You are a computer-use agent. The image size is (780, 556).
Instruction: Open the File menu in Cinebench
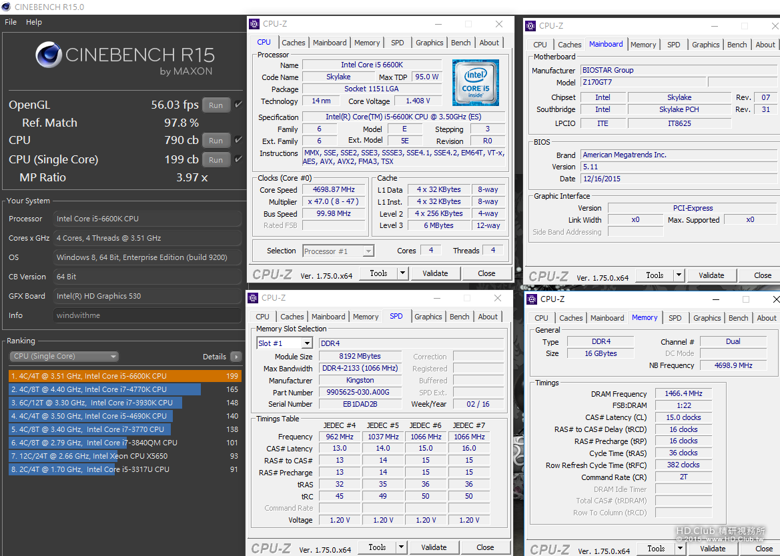coord(11,22)
